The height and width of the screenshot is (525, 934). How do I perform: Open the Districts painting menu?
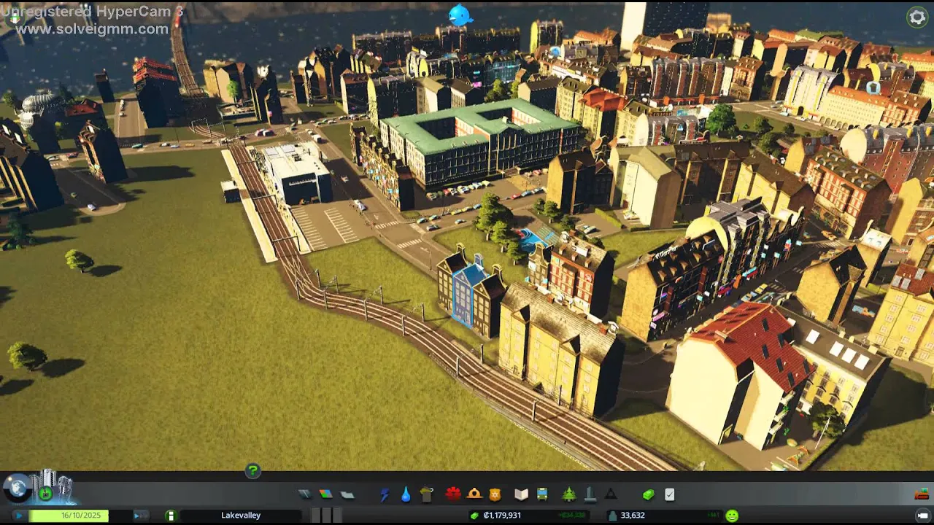pyautogui.click(x=347, y=494)
